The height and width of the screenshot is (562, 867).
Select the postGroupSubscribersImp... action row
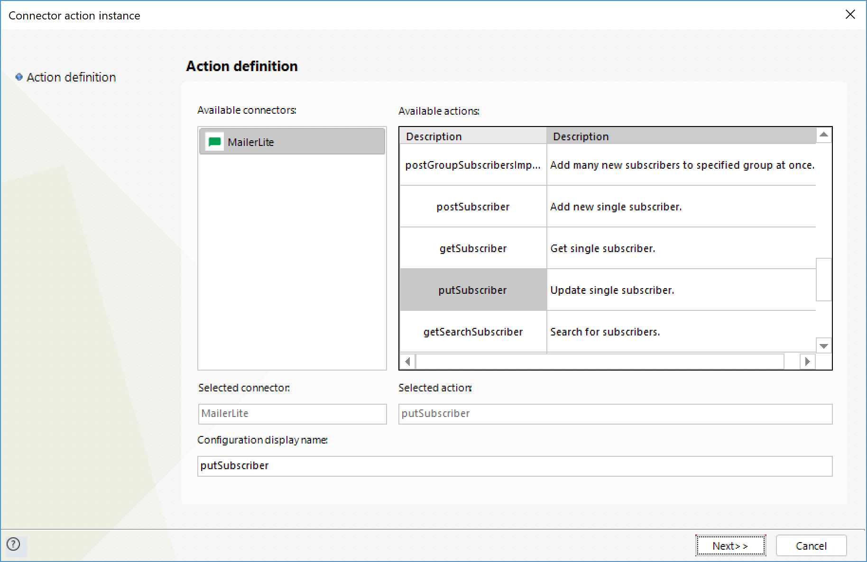tap(473, 165)
